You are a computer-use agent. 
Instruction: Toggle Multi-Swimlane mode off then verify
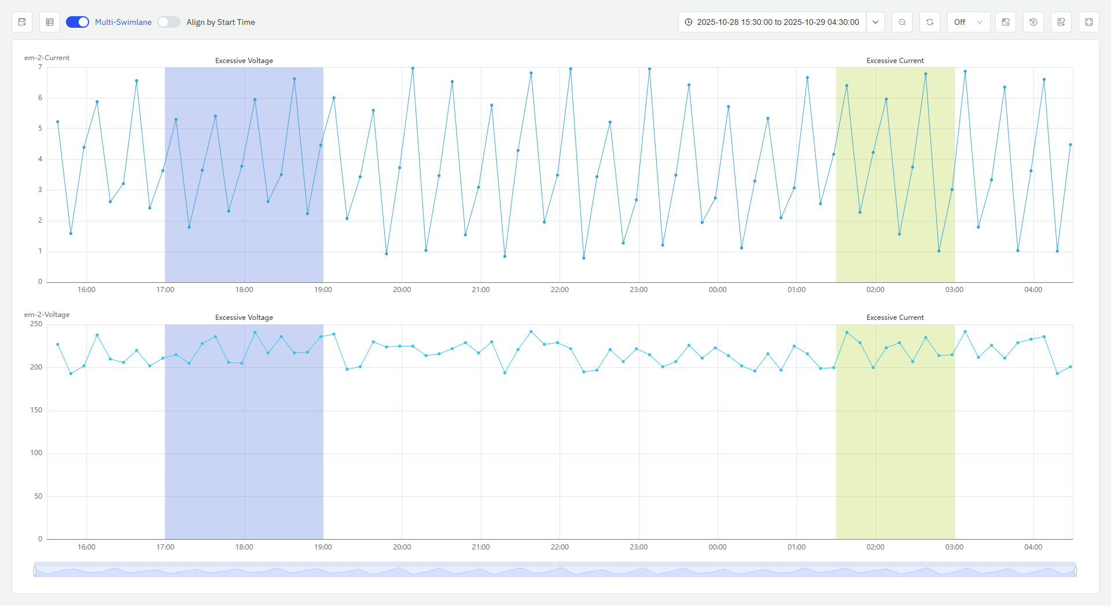(x=77, y=22)
